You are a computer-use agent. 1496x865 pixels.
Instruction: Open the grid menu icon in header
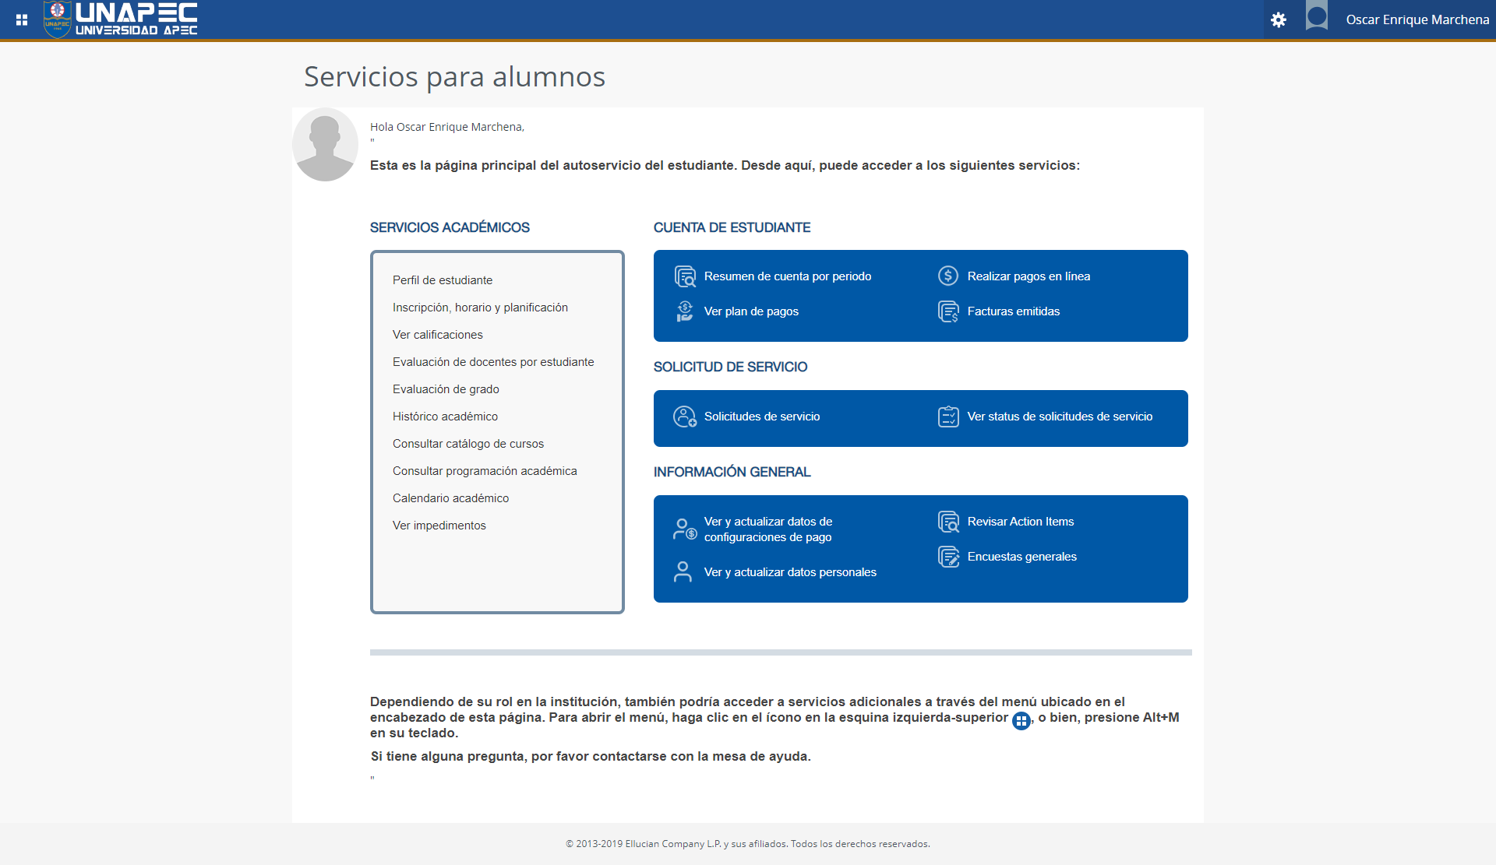coord(22,19)
